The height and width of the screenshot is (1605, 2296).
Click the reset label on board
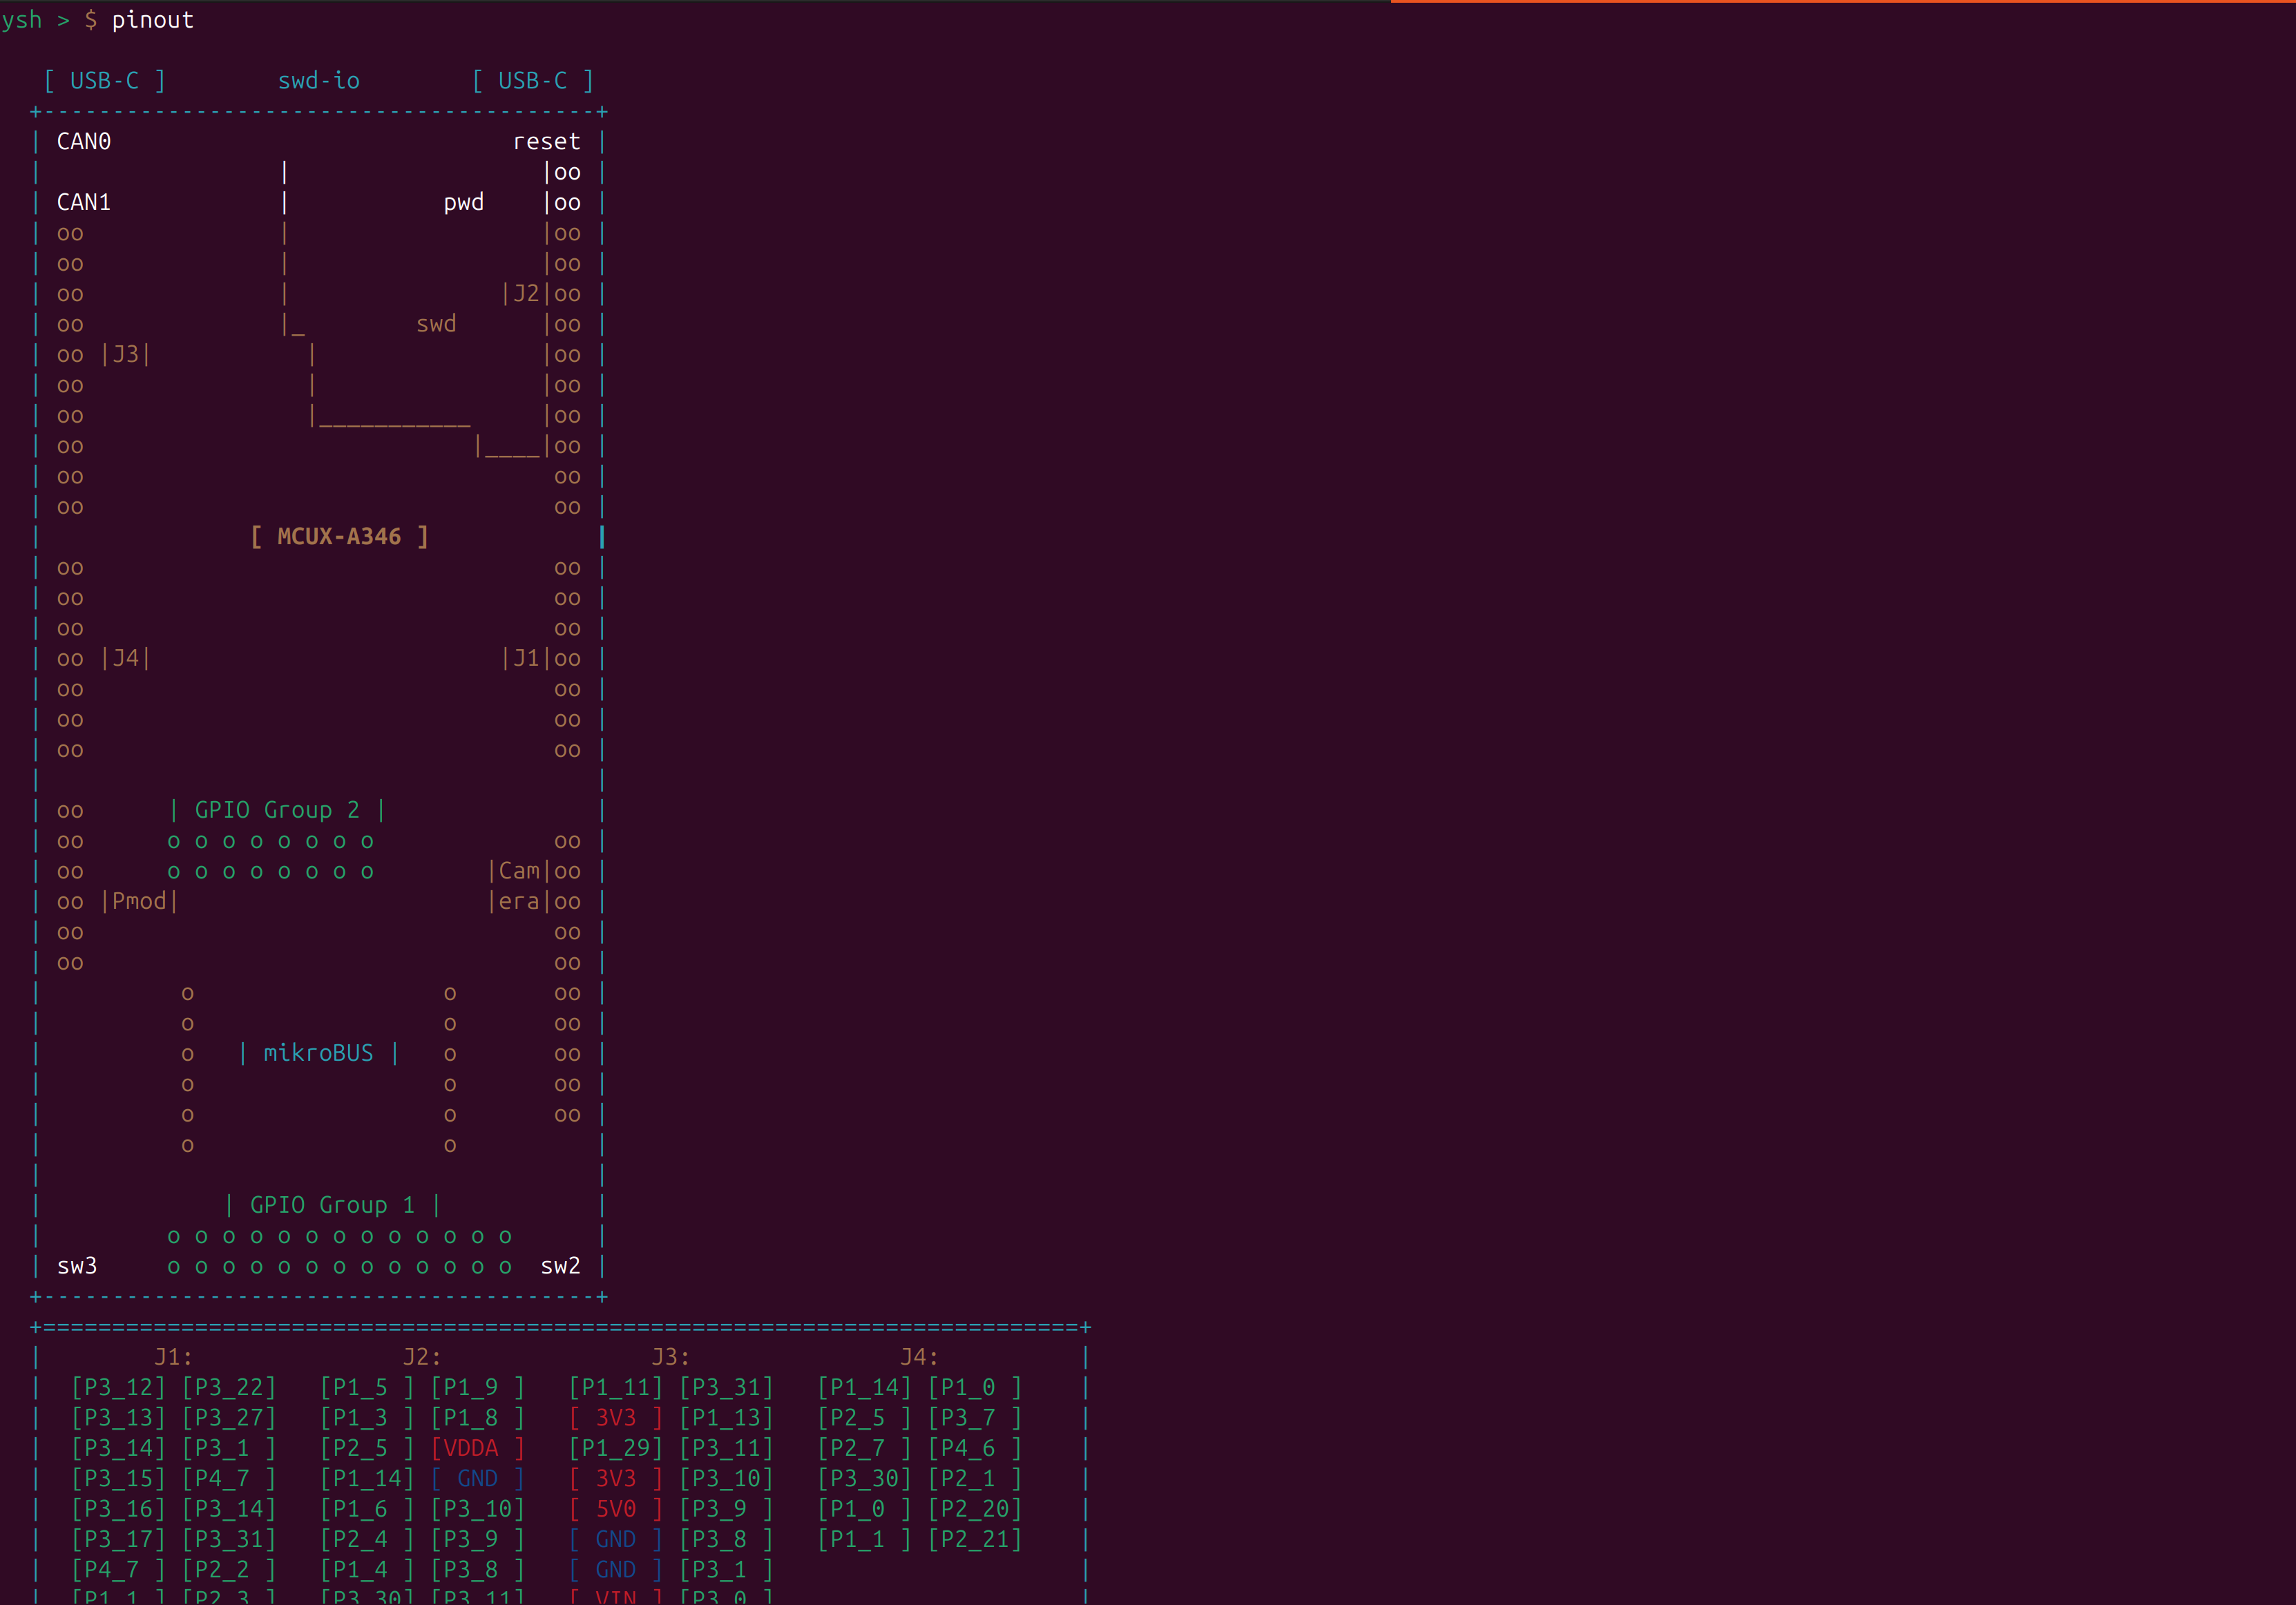546,142
